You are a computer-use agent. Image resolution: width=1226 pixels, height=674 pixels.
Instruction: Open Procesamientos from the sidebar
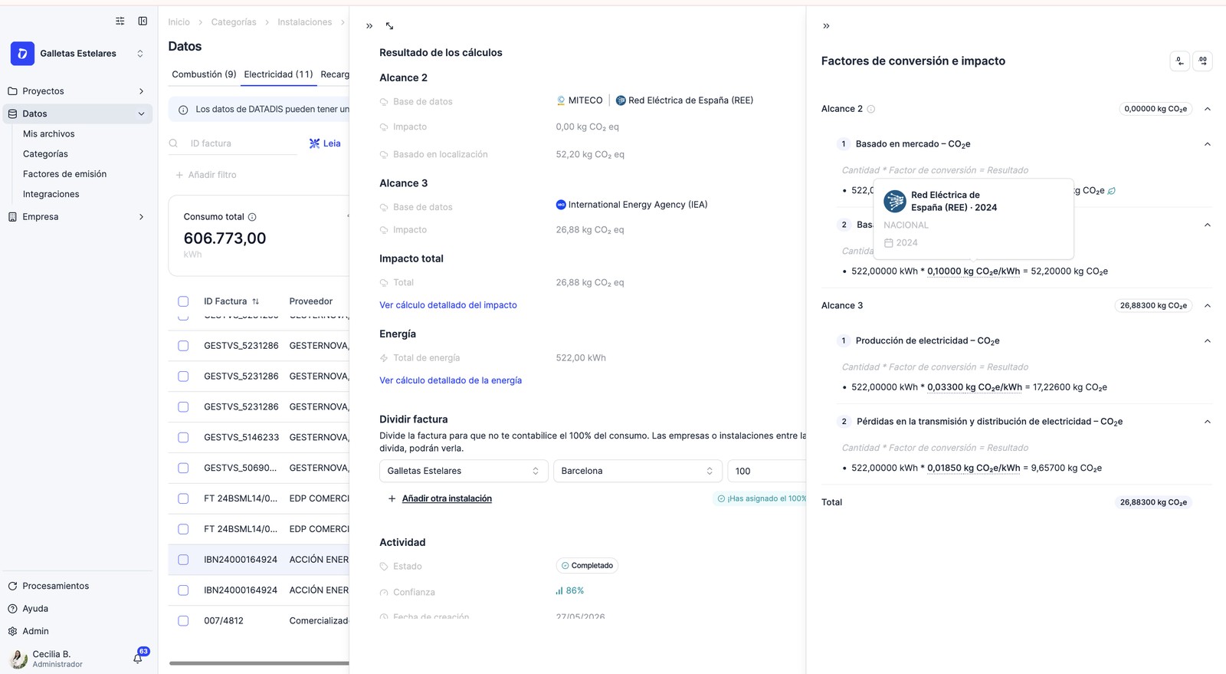pos(56,586)
